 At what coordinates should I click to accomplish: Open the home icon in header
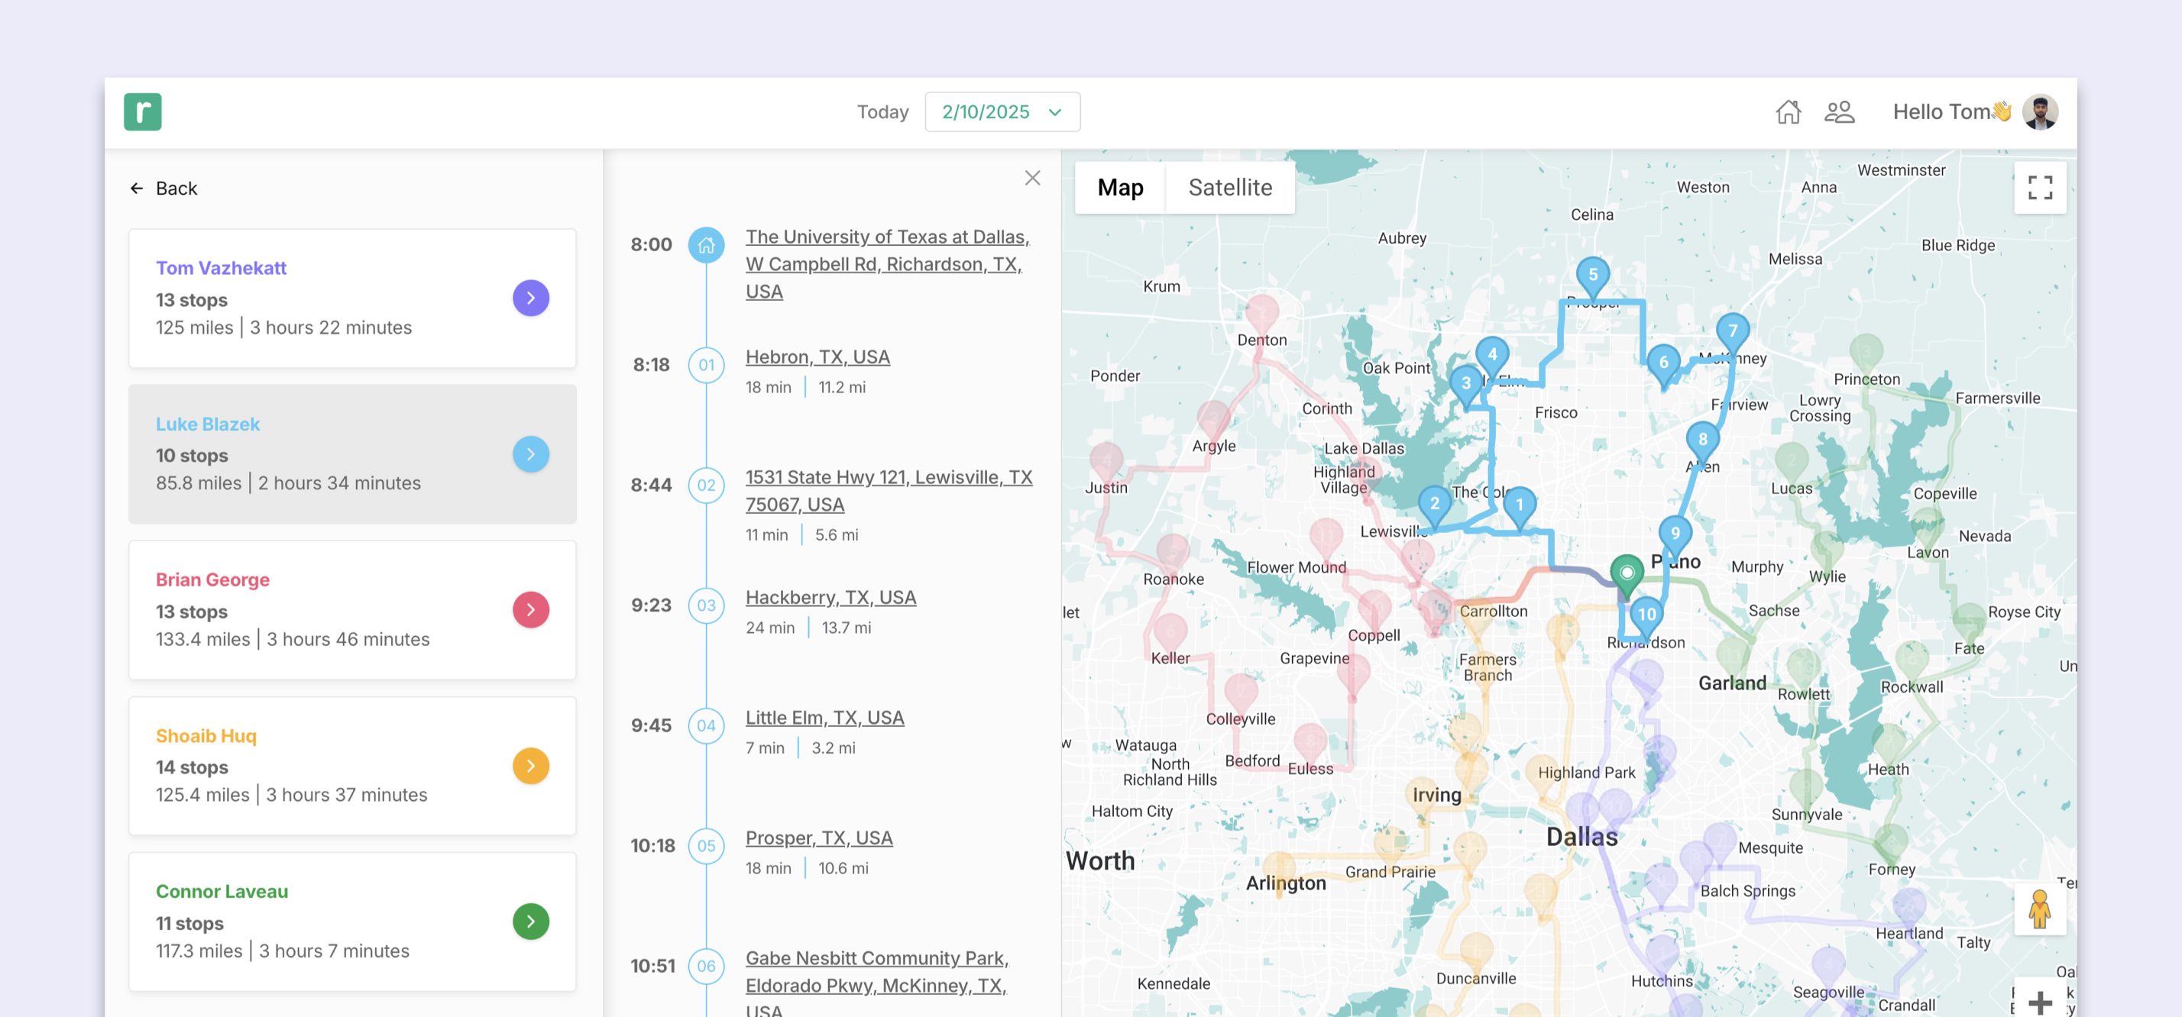pos(1788,111)
